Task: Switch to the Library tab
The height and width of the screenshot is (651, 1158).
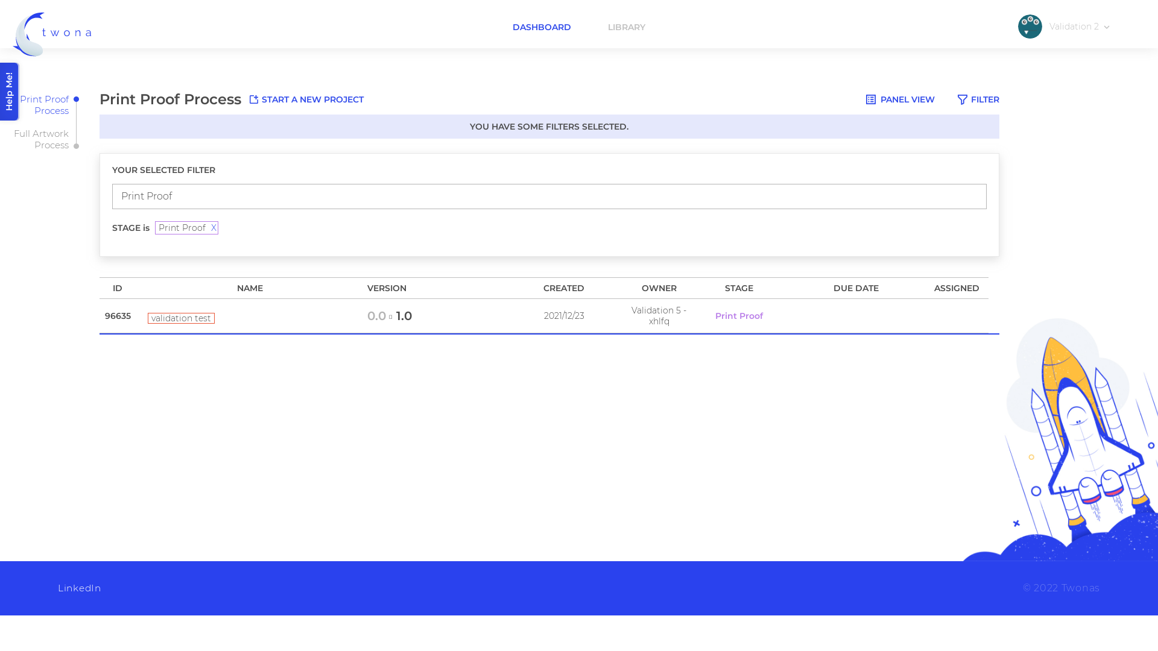Action: pos(626,27)
